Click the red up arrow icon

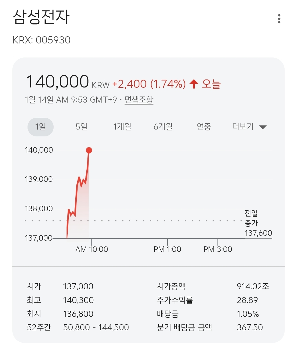point(194,84)
